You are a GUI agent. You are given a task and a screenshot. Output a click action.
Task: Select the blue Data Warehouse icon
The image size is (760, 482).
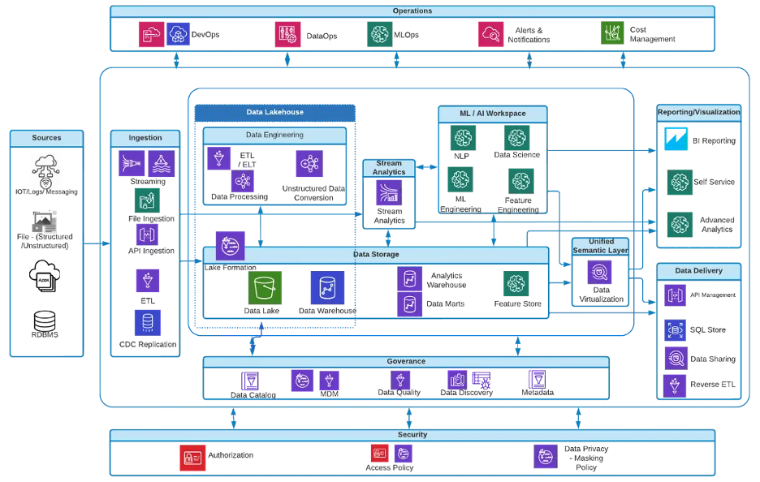pos(327,288)
